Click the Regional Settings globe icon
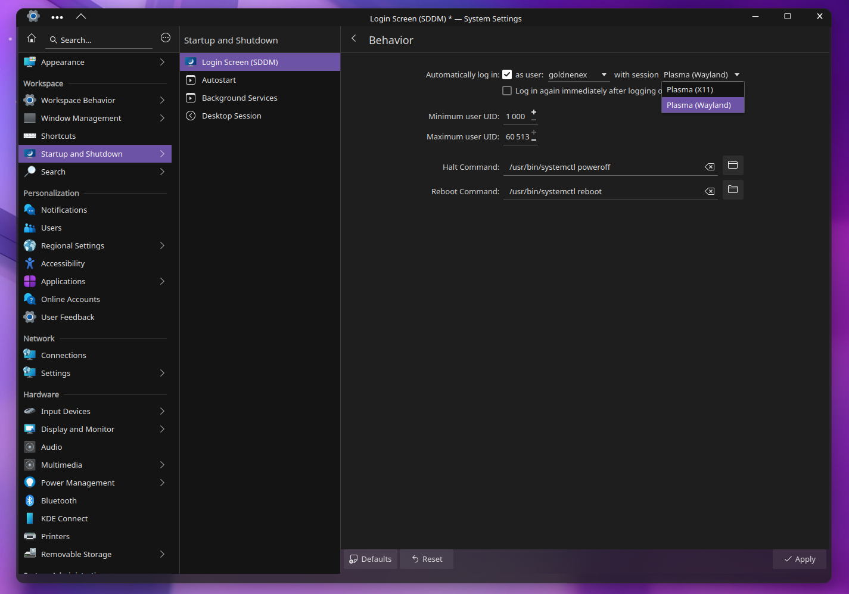This screenshot has width=849, height=594. coord(30,245)
